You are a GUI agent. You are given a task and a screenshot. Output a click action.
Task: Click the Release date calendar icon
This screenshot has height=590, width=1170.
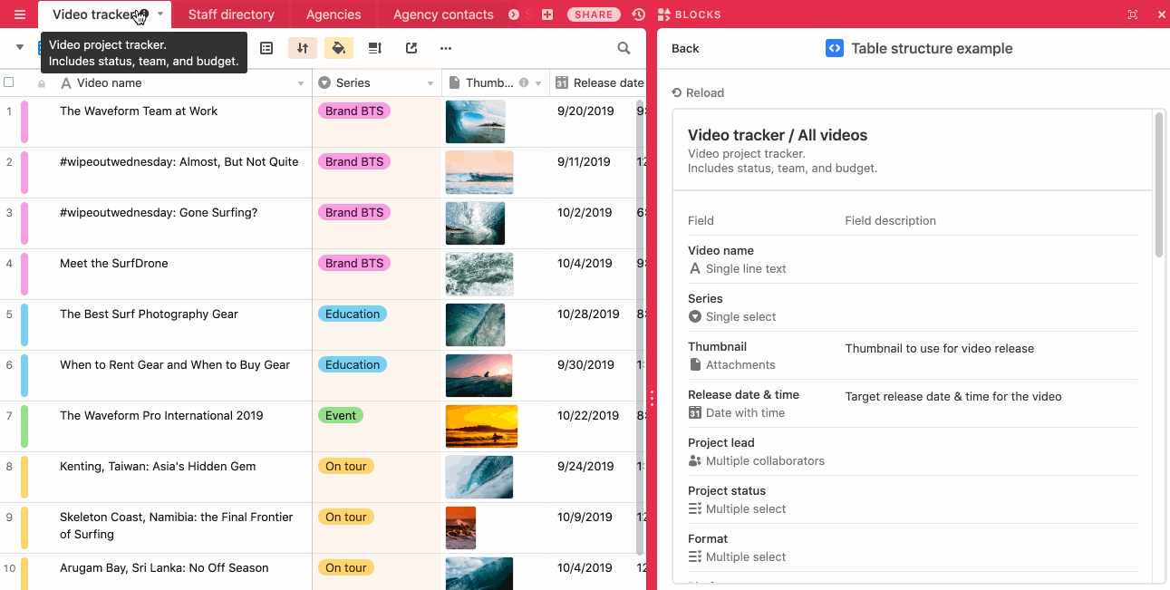tap(562, 82)
